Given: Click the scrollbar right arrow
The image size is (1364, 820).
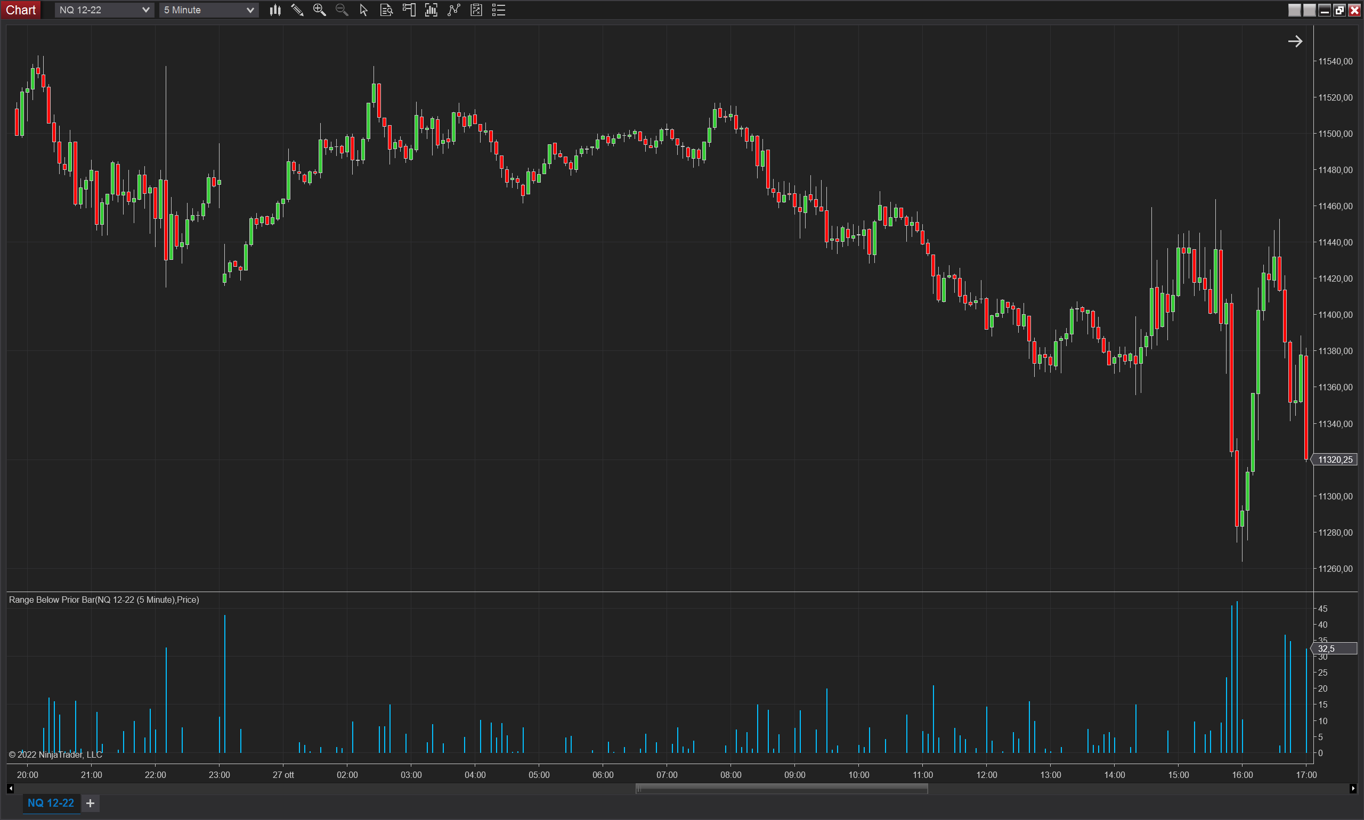Looking at the screenshot, I should click(1353, 789).
